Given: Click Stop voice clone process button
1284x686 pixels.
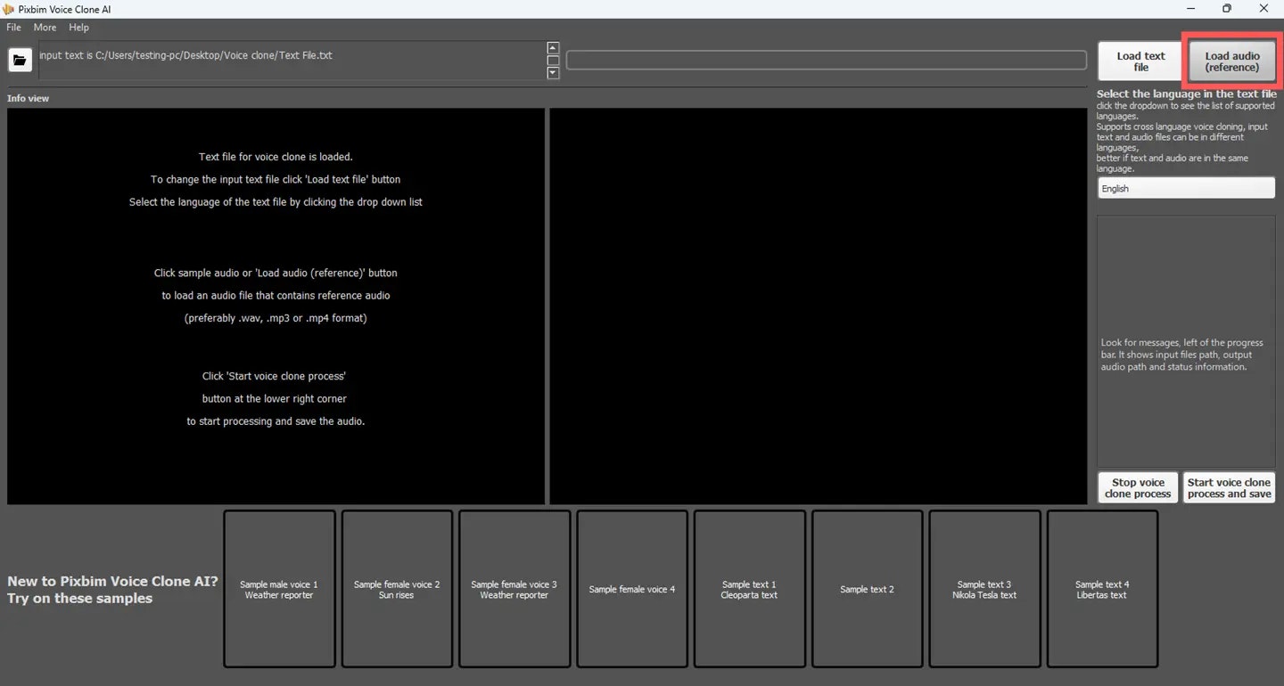Looking at the screenshot, I should point(1138,488).
